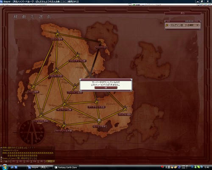Select the central hub marker above 山麓 label
Image resolution: width=212 pixels, height=170 pixels.
tap(64, 104)
